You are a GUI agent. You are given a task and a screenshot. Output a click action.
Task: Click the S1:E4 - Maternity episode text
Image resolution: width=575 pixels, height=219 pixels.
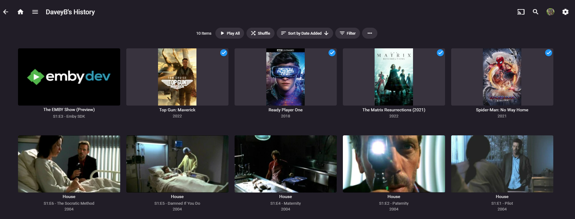coord(286,203)
